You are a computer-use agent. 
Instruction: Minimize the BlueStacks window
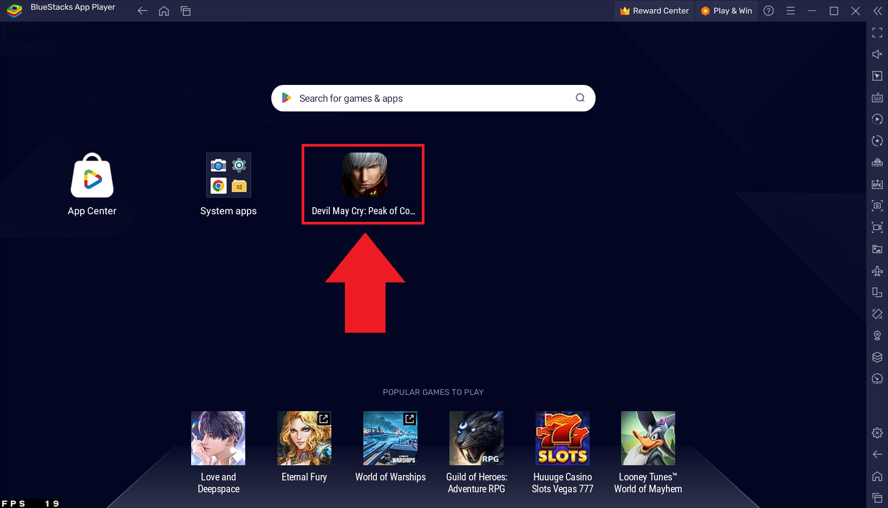click(x=812, y=11)
